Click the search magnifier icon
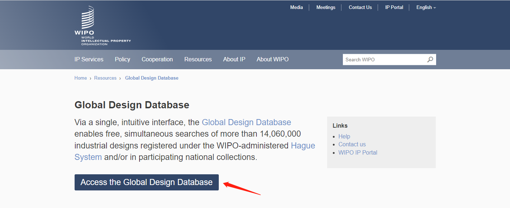This screenshot has height=208, width=510. [430, 60]
